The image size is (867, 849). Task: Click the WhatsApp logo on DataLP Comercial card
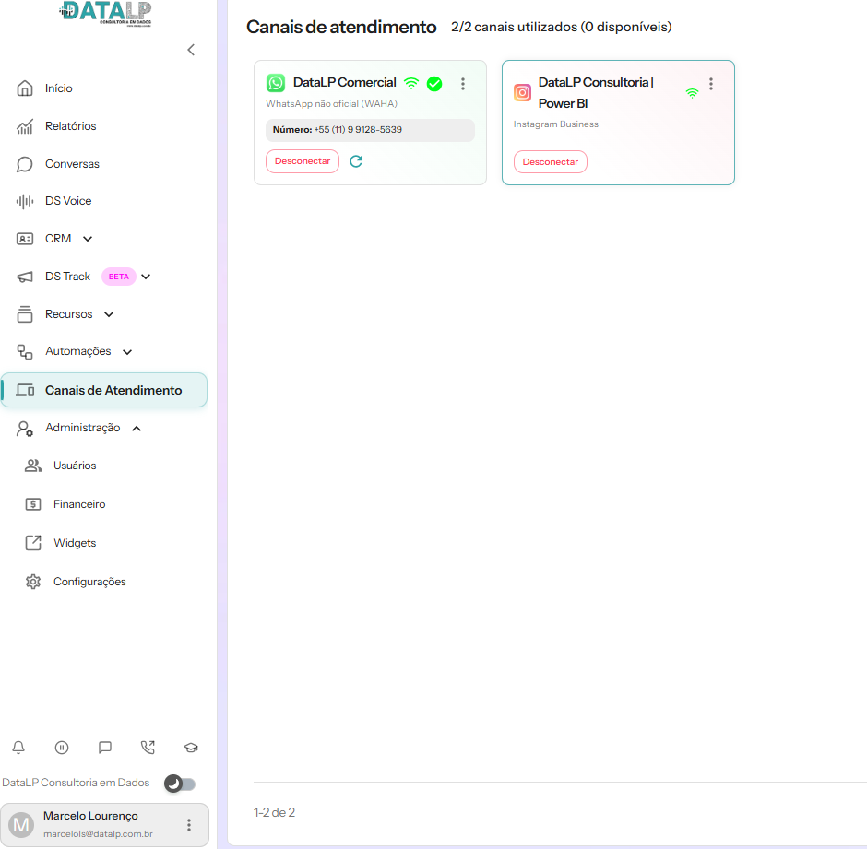click(276, 83)
